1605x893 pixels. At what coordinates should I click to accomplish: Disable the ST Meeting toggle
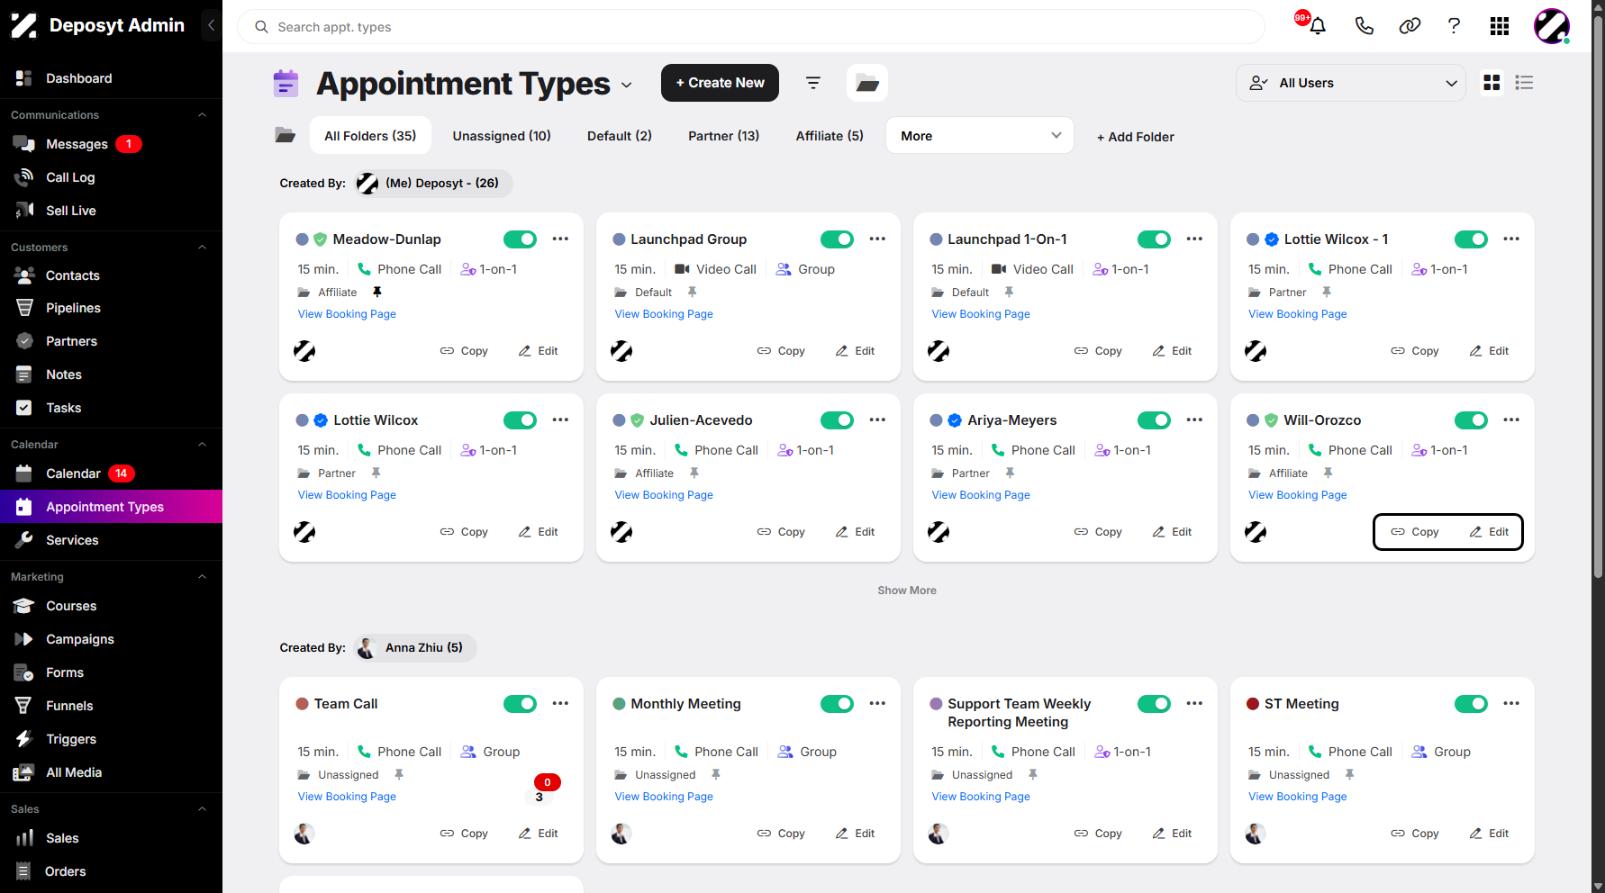pyautogui.click(x=1471, y=704)
